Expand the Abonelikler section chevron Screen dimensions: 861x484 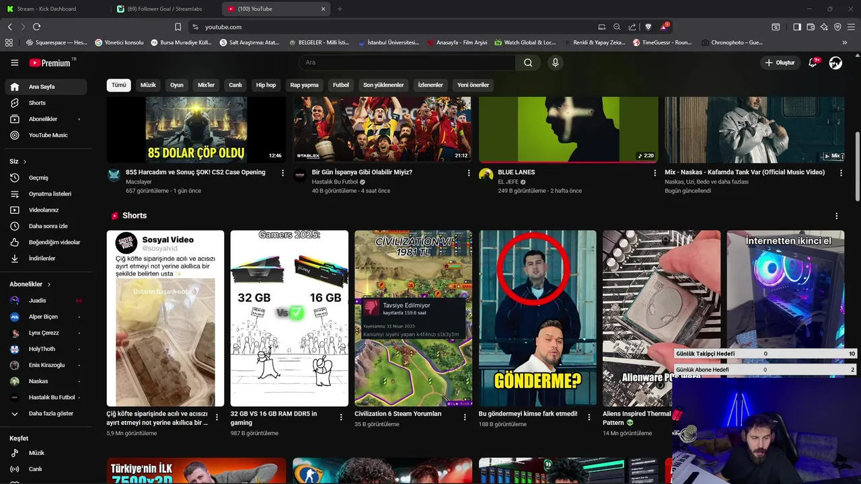coord(48,284)
